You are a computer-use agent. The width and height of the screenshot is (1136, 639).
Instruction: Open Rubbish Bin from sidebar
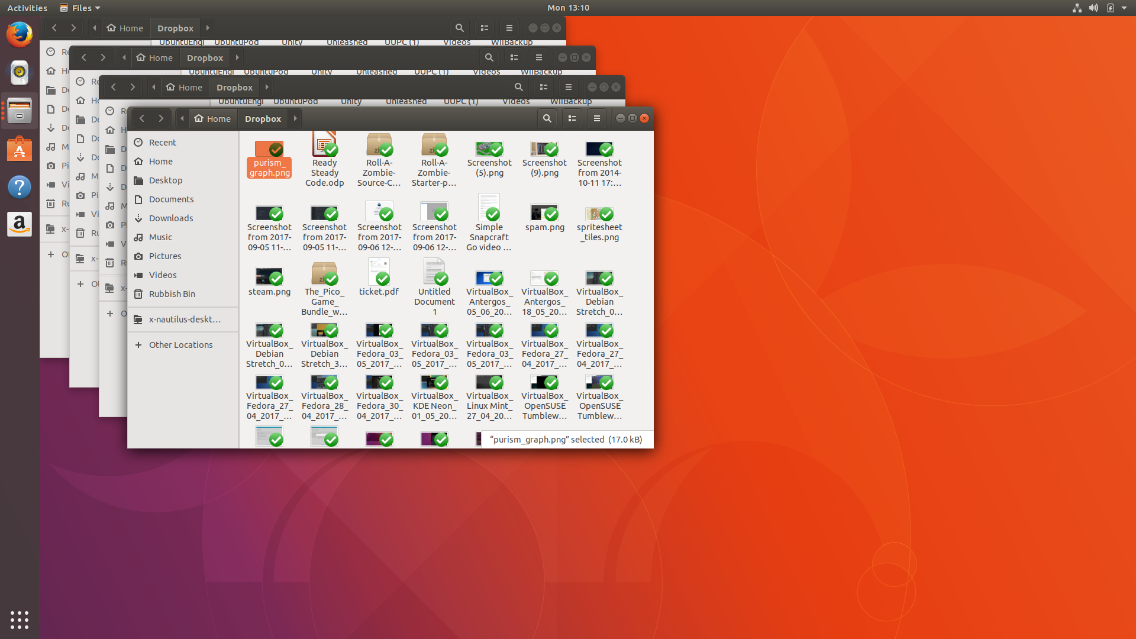[x=172, y=294]
